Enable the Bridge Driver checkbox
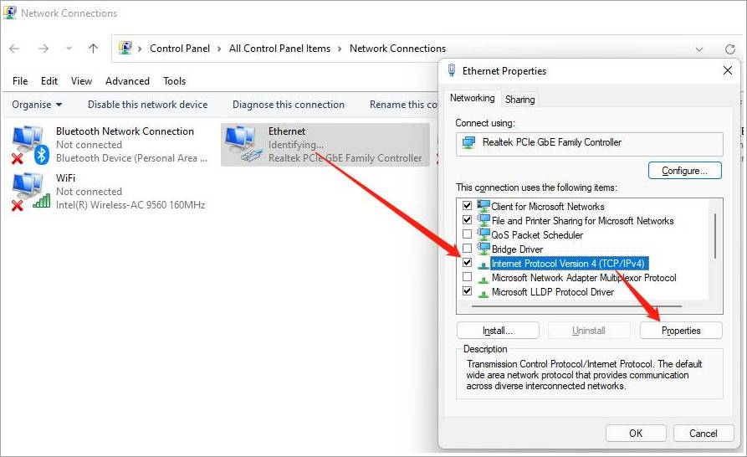The image size is (747, 457). point(467,249)
